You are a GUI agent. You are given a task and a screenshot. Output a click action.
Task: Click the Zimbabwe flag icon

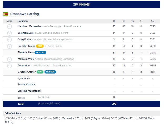[5, 14]
